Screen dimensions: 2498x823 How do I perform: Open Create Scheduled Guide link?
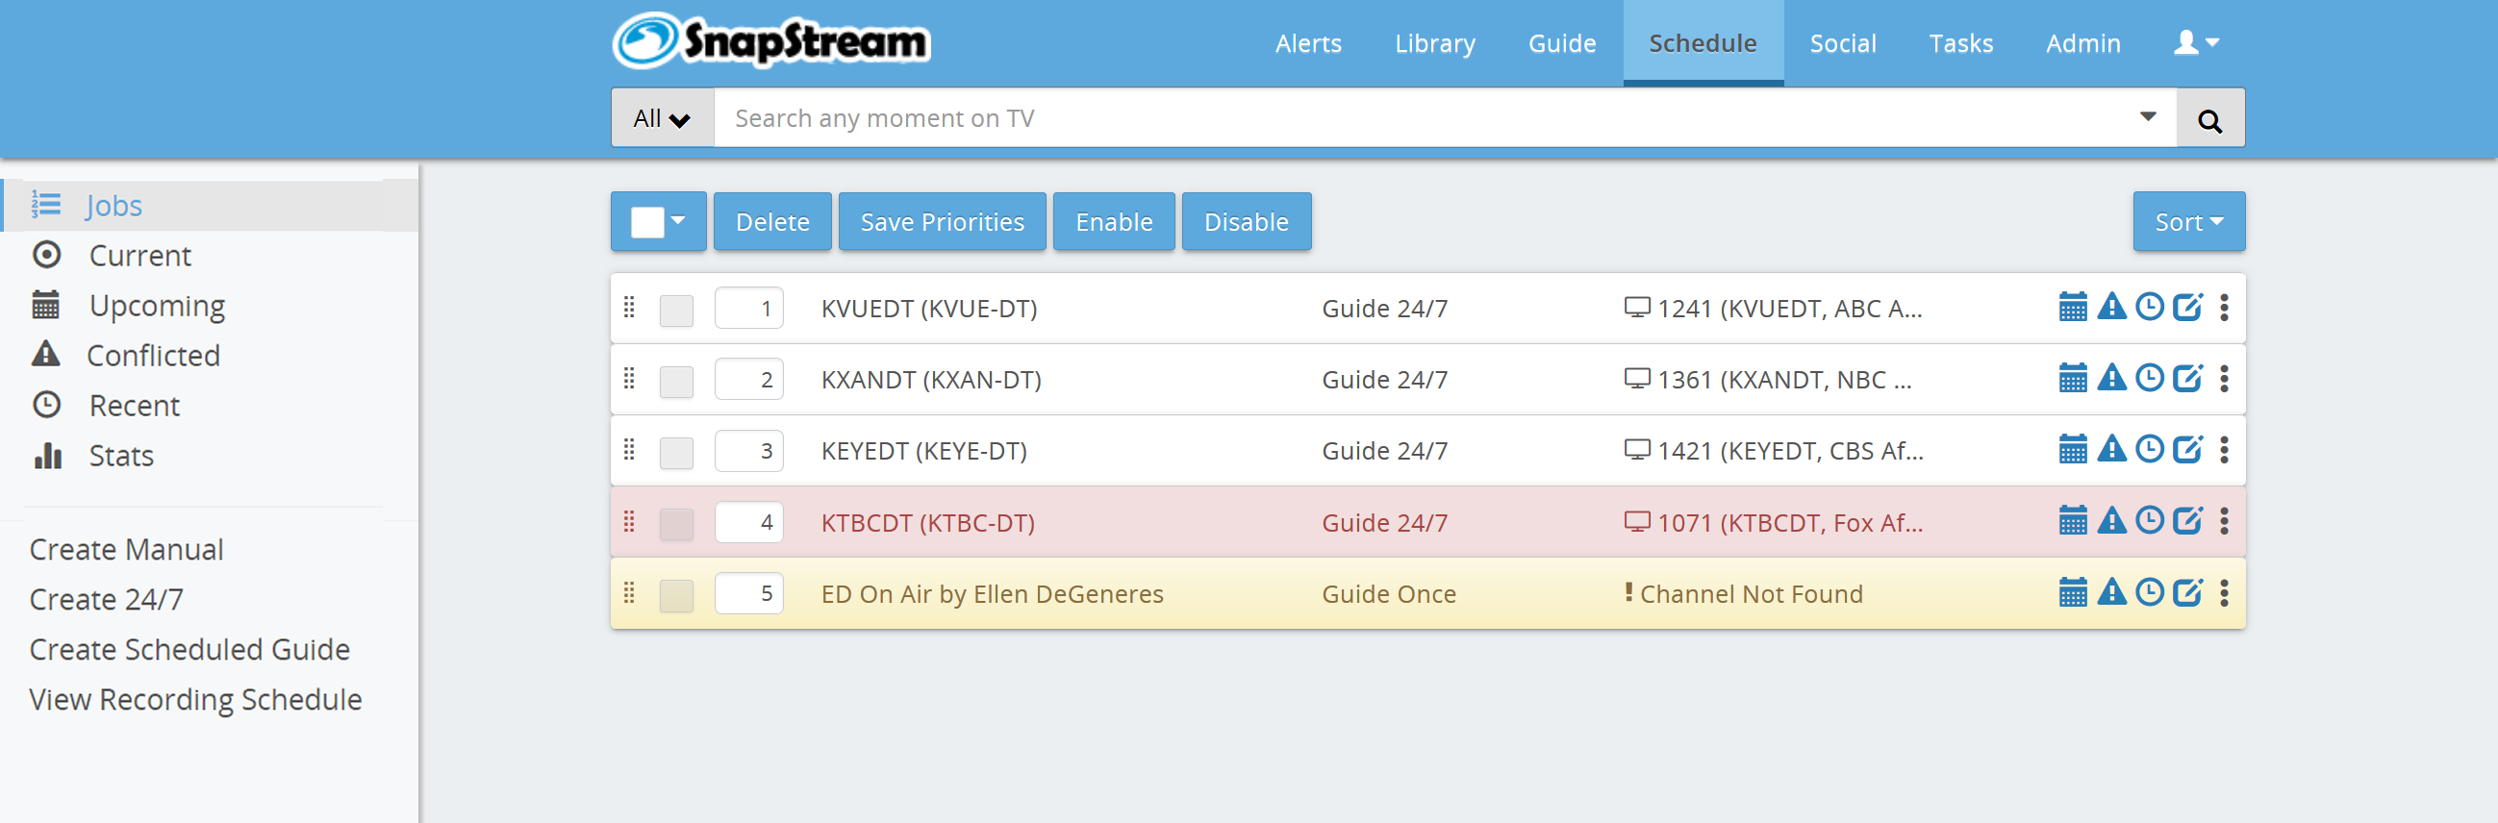tap(189, 650)
